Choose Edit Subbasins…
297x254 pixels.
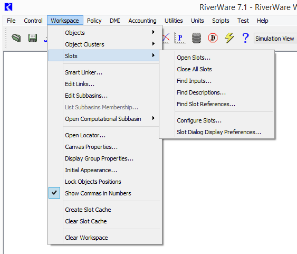point(103,96)
